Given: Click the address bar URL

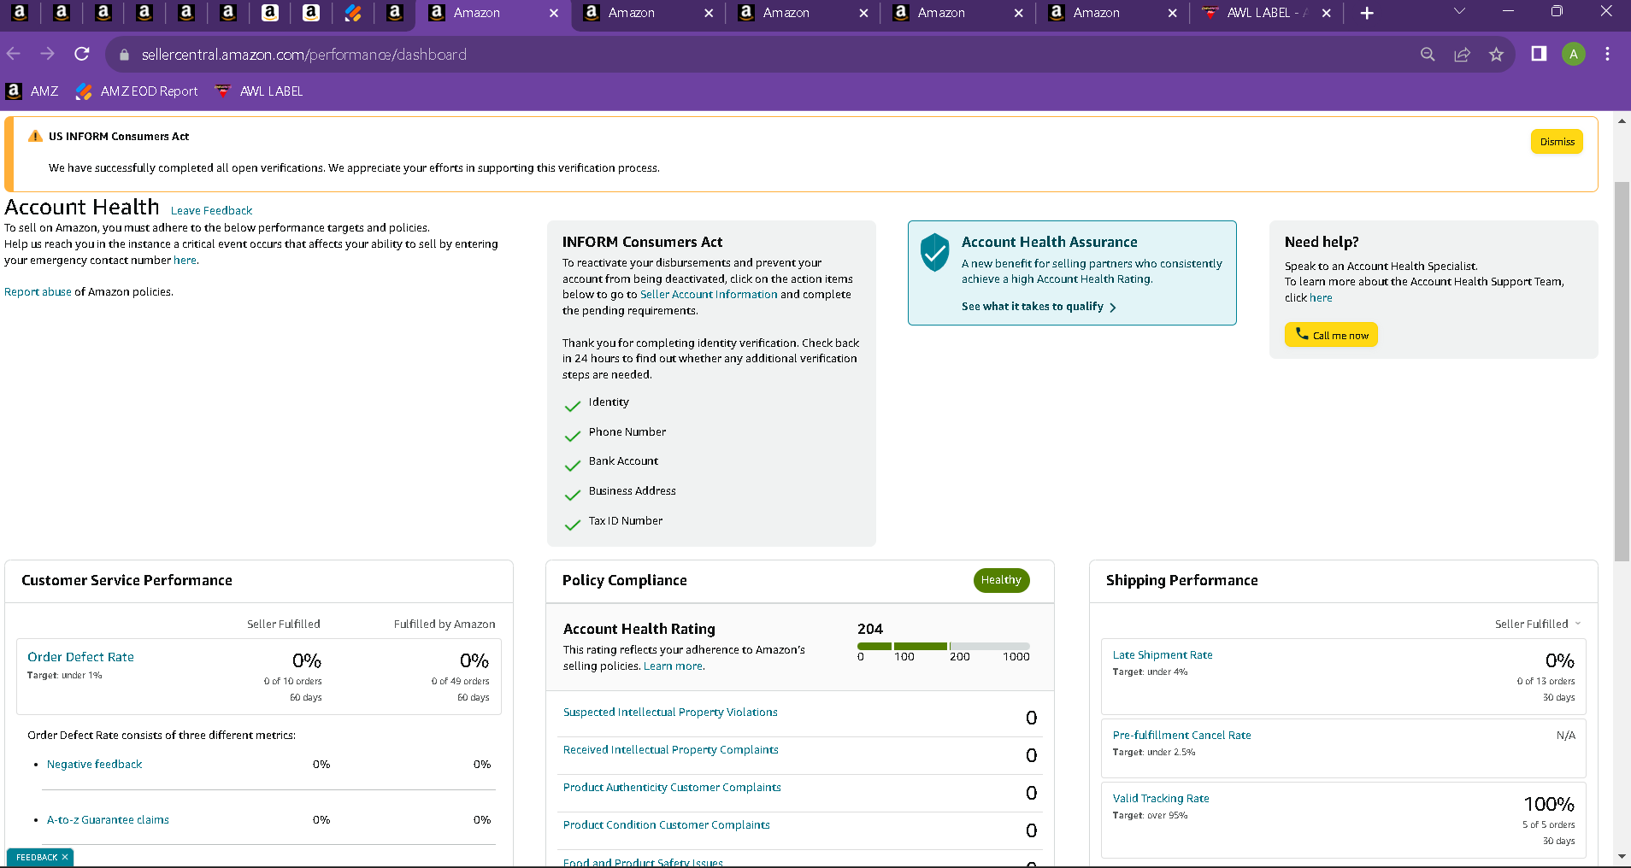Looking at the screenshot, I should coord(304,55).
